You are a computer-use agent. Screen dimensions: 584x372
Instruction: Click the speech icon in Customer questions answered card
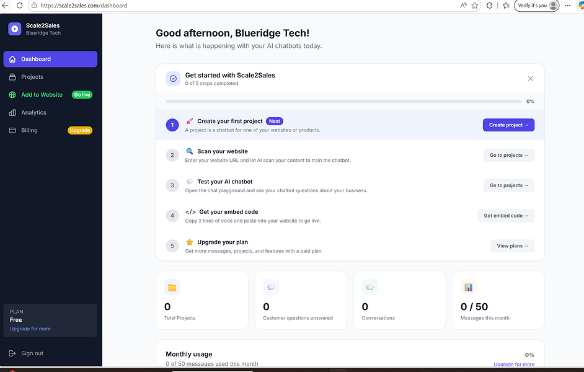click(x=271, y=288)
